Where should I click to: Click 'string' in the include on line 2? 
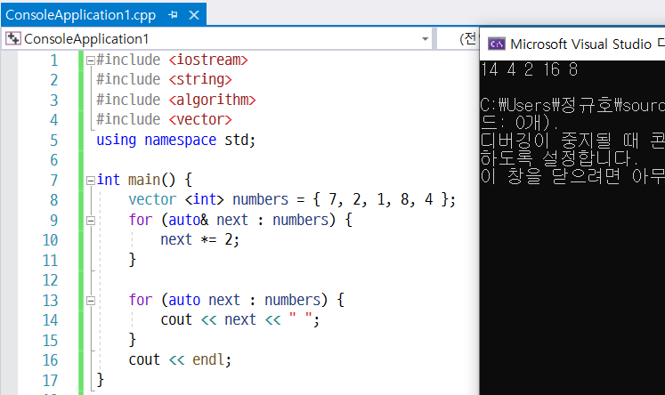point(200,79)
